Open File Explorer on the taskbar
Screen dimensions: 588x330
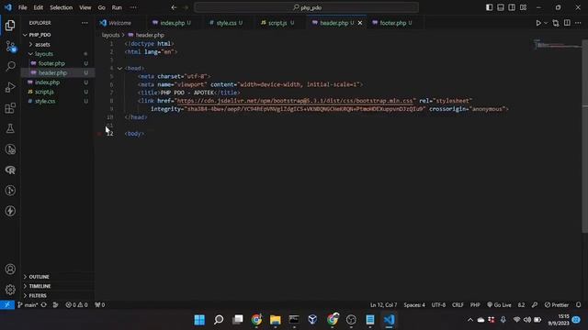(276, 320)
